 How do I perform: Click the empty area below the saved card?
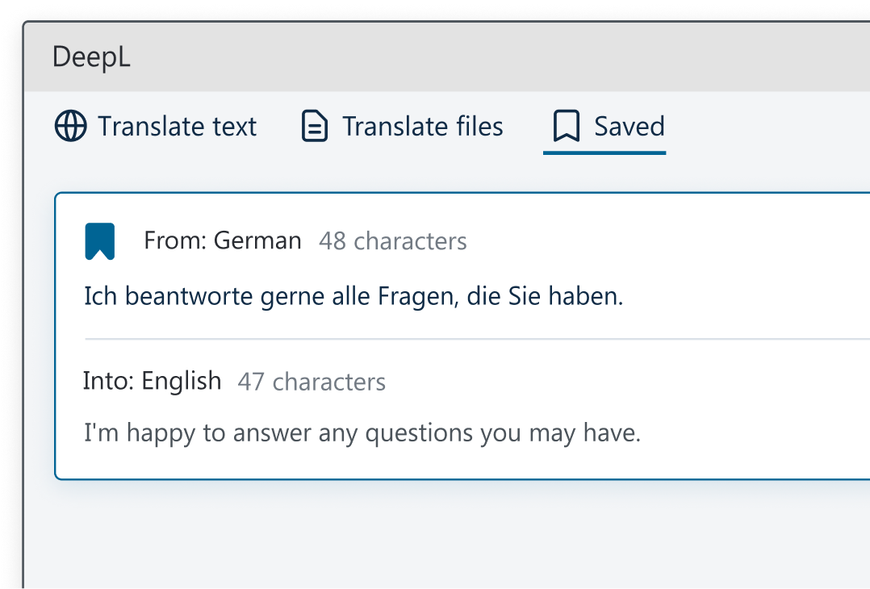444,533
